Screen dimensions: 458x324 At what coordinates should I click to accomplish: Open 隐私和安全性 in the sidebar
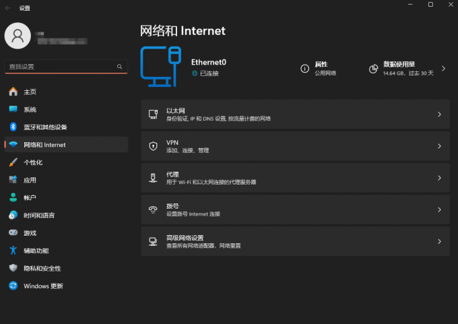pos(66,268)
